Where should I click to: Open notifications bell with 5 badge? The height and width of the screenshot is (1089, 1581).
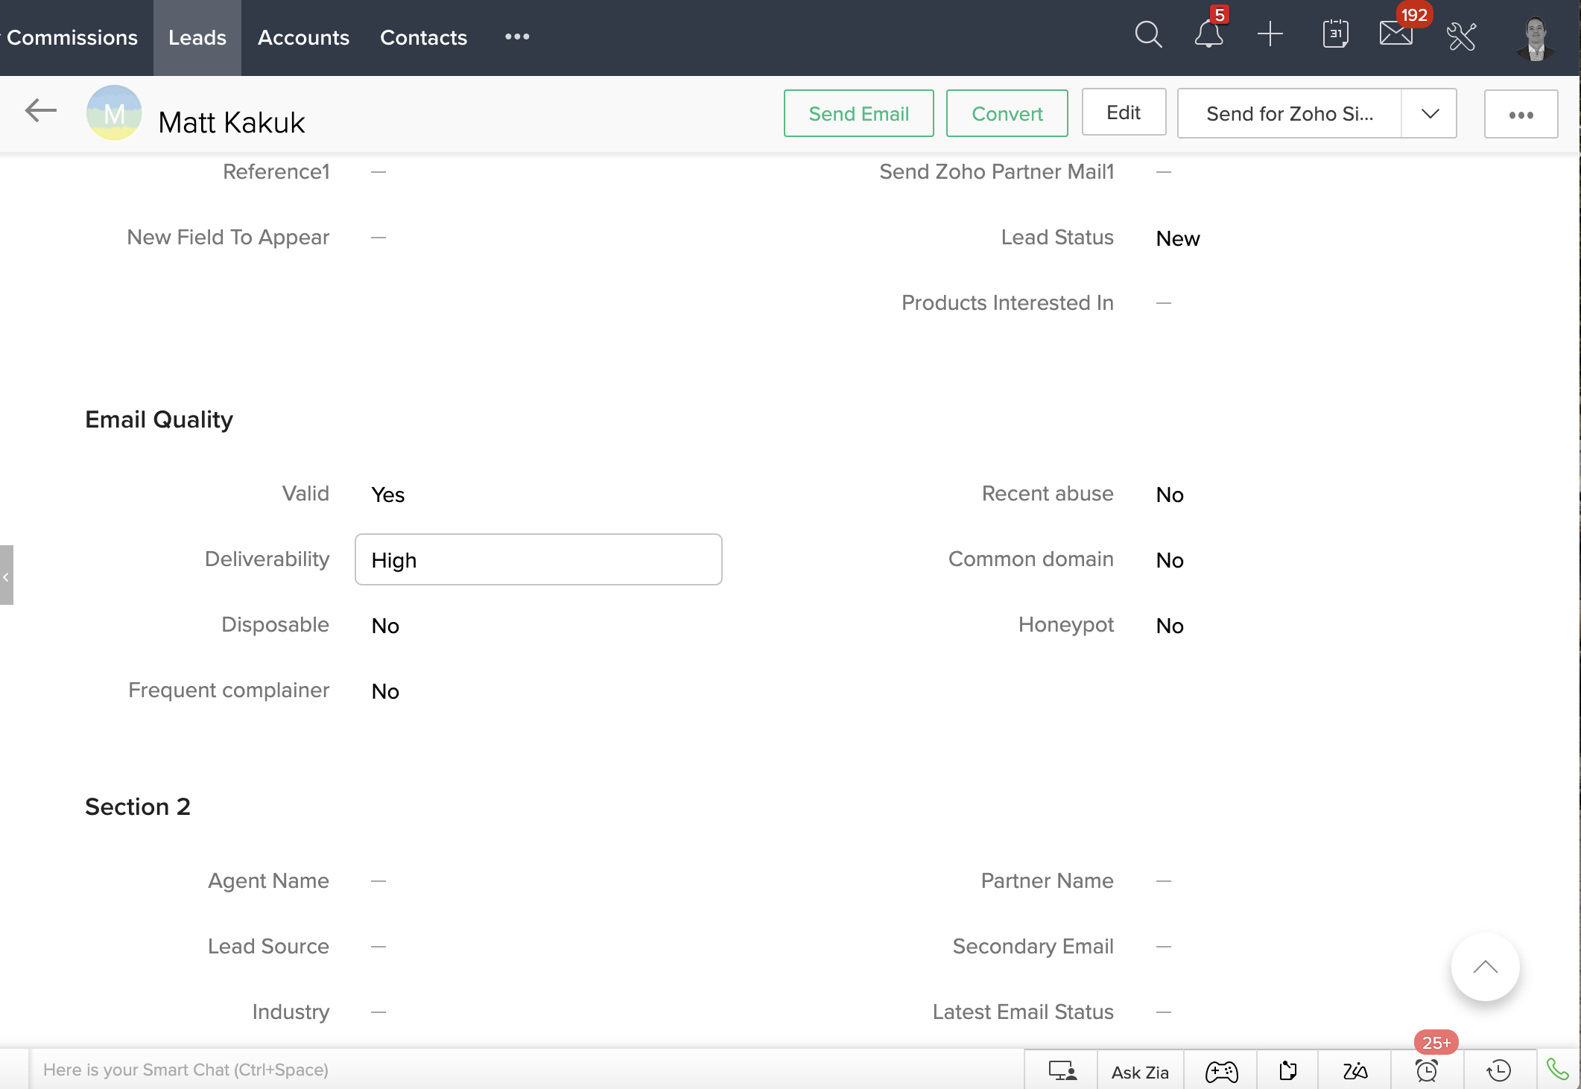click(x=1208, y=35)
